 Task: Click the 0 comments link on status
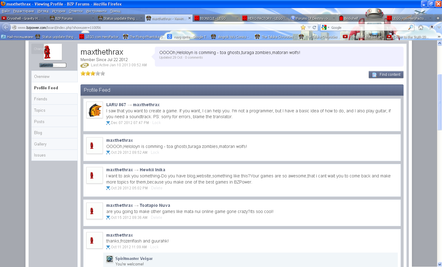pos(194,58)
